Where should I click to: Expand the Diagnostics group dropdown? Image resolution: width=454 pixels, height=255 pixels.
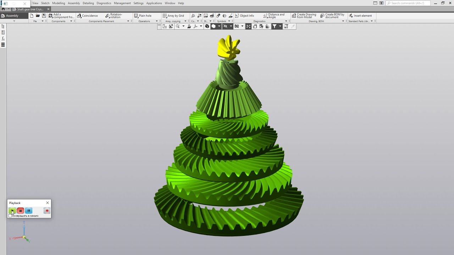click(x=286, y=21)
